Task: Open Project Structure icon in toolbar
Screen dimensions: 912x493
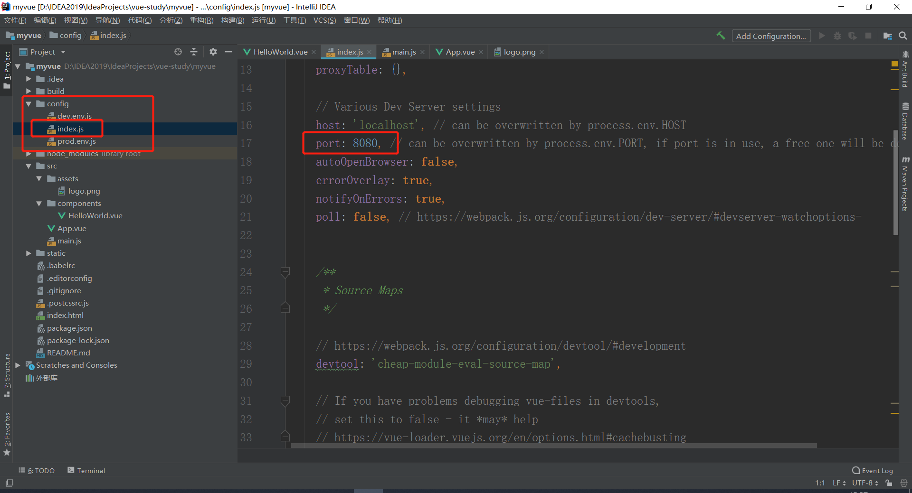Action: 887,36
